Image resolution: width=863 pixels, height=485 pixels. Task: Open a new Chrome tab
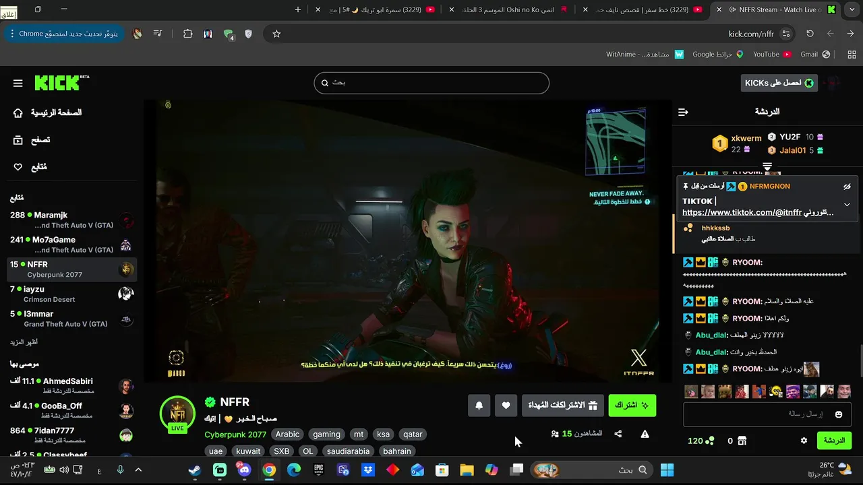(298, 9)
